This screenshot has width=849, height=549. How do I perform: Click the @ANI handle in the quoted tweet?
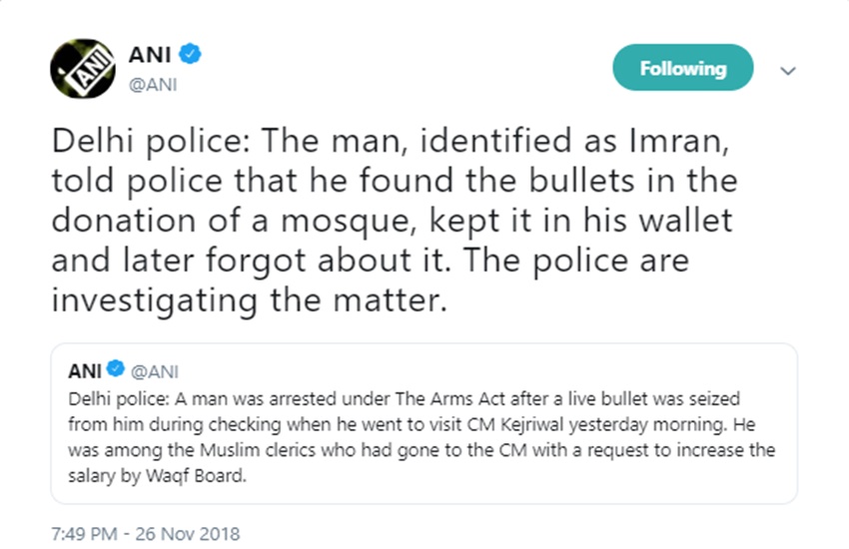click(154, 371)
